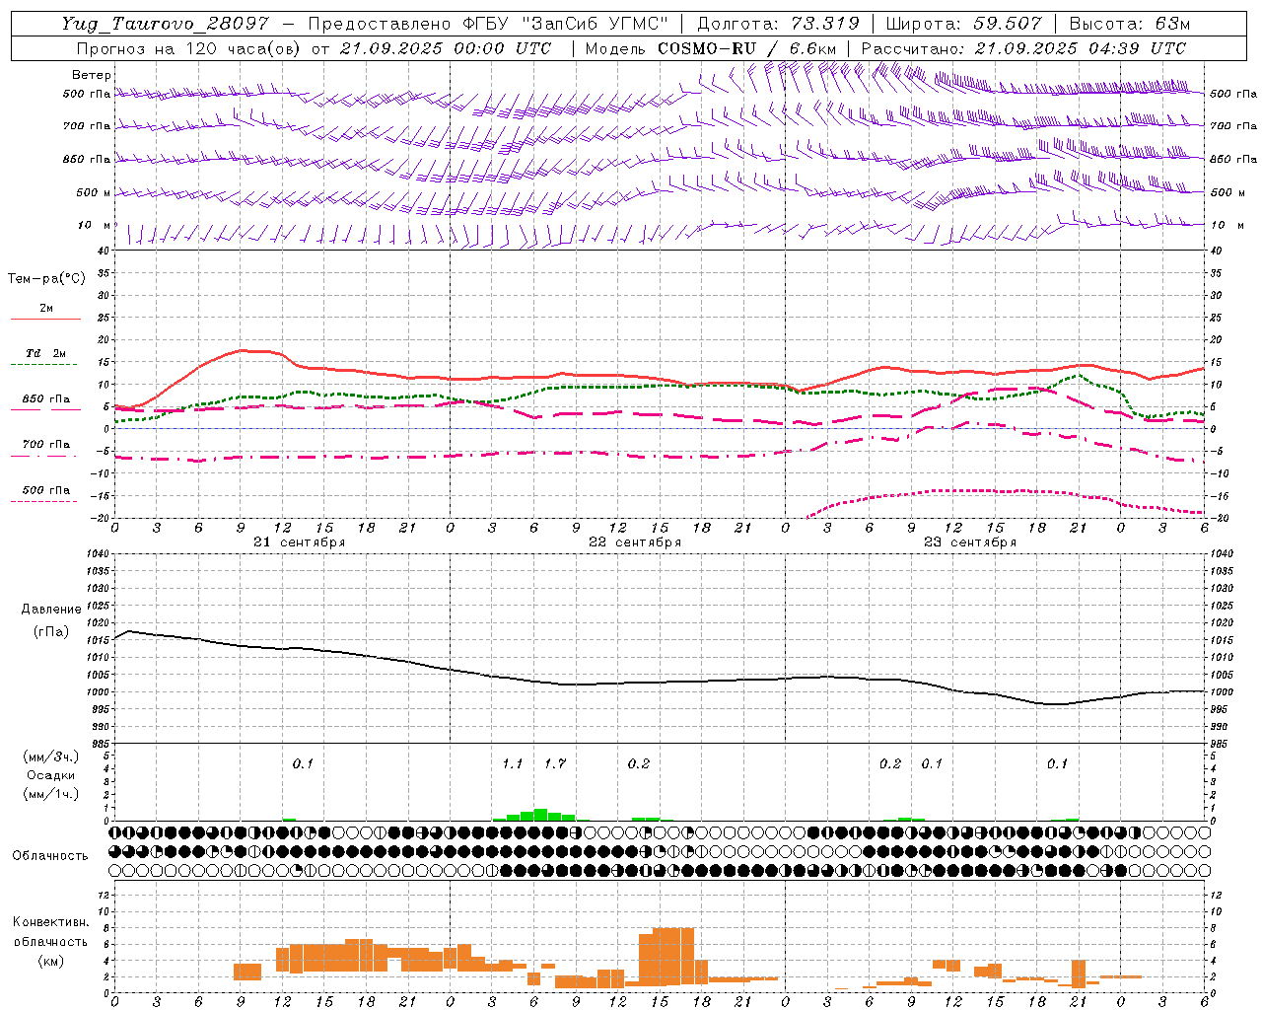The width and height of the screenshot is (1262, 1010).
Task: Click the 22 сентября date label
Action: tap(635, 542)
